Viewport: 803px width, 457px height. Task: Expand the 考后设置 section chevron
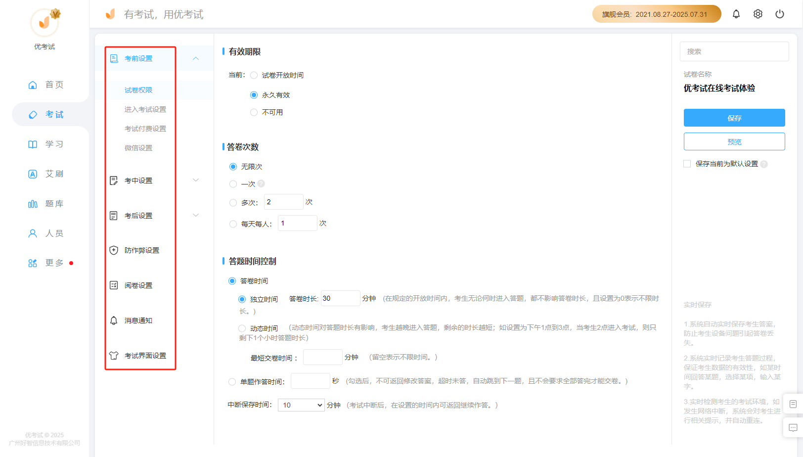[196, 215]
